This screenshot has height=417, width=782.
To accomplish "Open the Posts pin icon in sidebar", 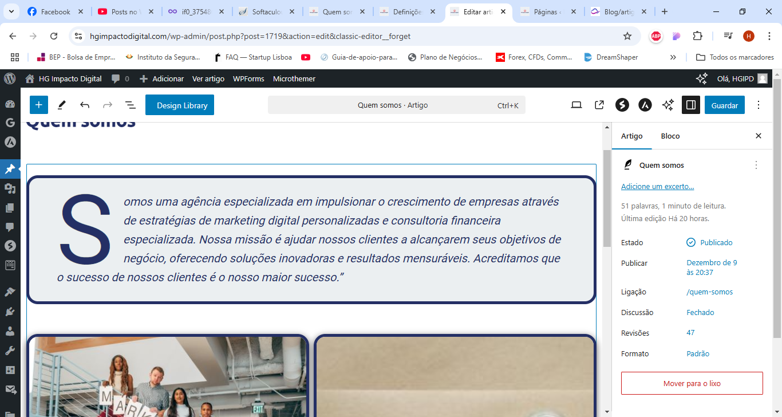I will coord(10,169).
